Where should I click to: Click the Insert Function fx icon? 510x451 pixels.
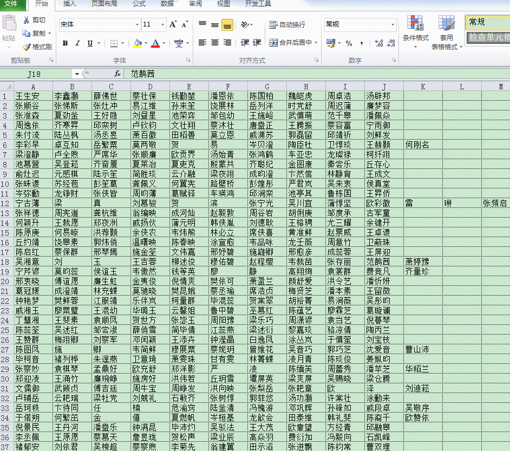point(117,74)
